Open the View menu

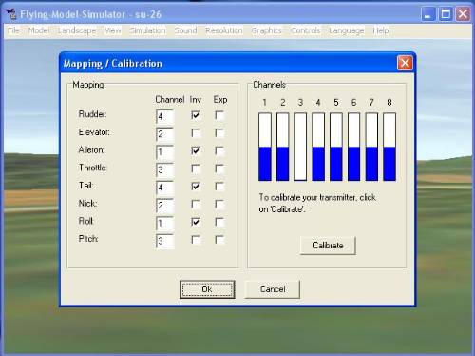113,30
